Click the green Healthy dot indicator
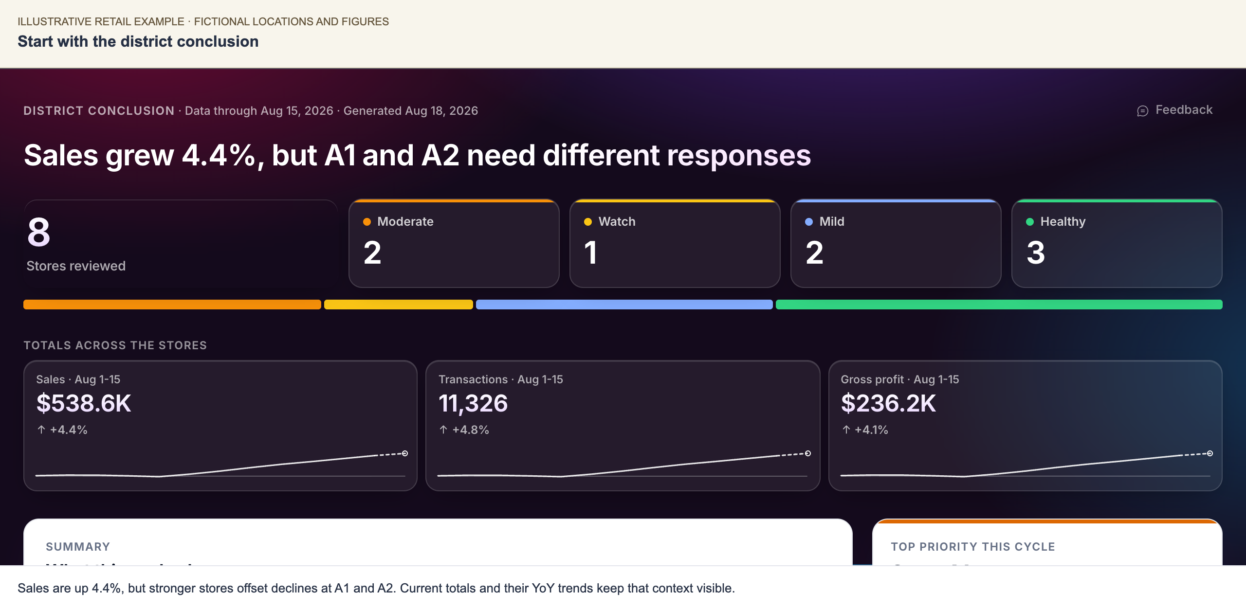 coord(1030,222)
